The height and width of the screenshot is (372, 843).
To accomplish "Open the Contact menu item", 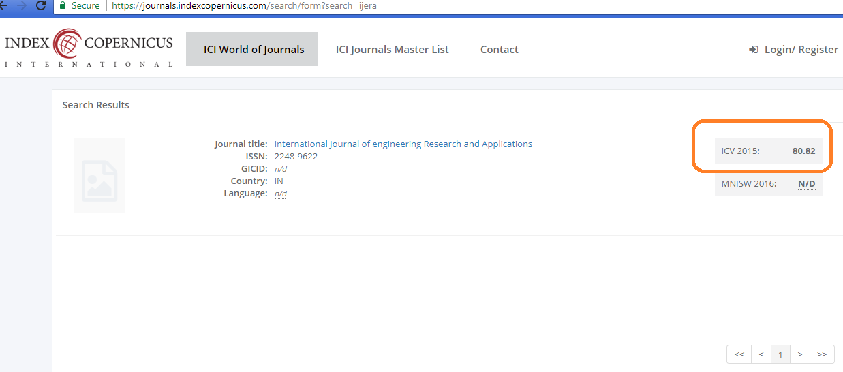I will tap(500, 49).
